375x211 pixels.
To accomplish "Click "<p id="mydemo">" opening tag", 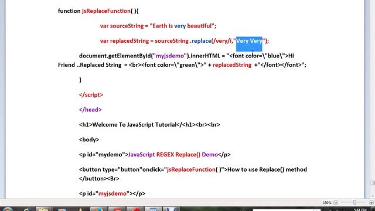I will pos(104,155).
